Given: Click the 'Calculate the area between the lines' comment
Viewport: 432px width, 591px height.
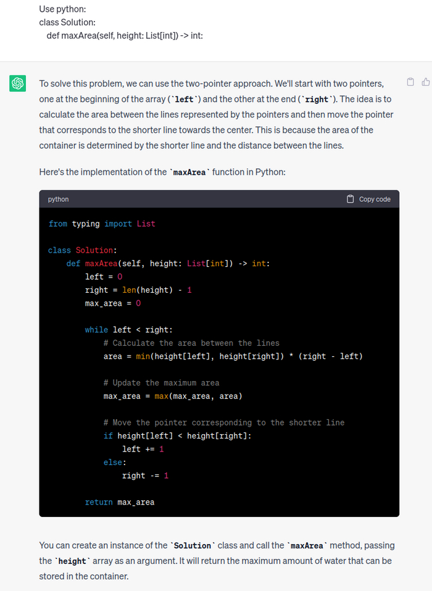Looking at the screenshot, I should [x=192, y=343].
